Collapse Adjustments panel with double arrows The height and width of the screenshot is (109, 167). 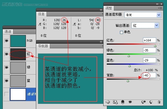[x=157, y=4]
